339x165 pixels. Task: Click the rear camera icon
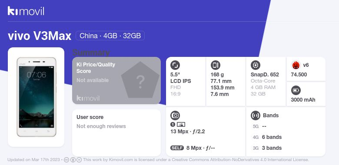175,115
